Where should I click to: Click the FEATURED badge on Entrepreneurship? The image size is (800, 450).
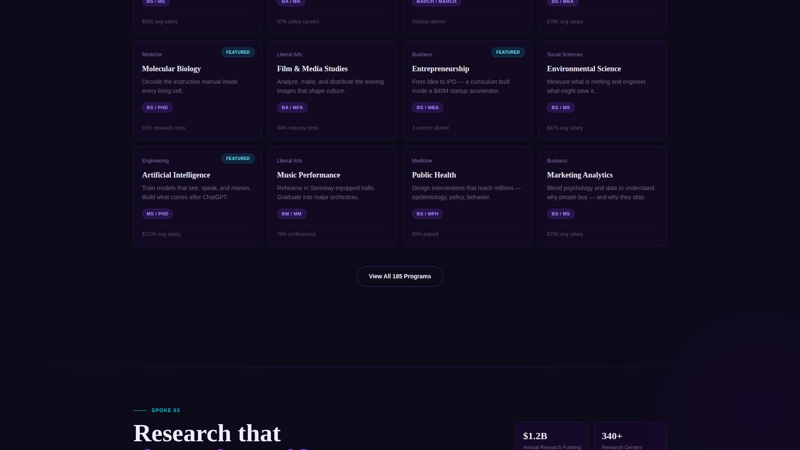[x=508, y=52]
